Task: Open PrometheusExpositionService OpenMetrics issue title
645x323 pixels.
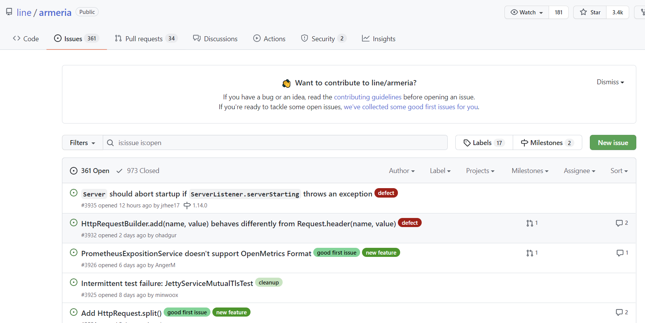Action: click(196, 253)
